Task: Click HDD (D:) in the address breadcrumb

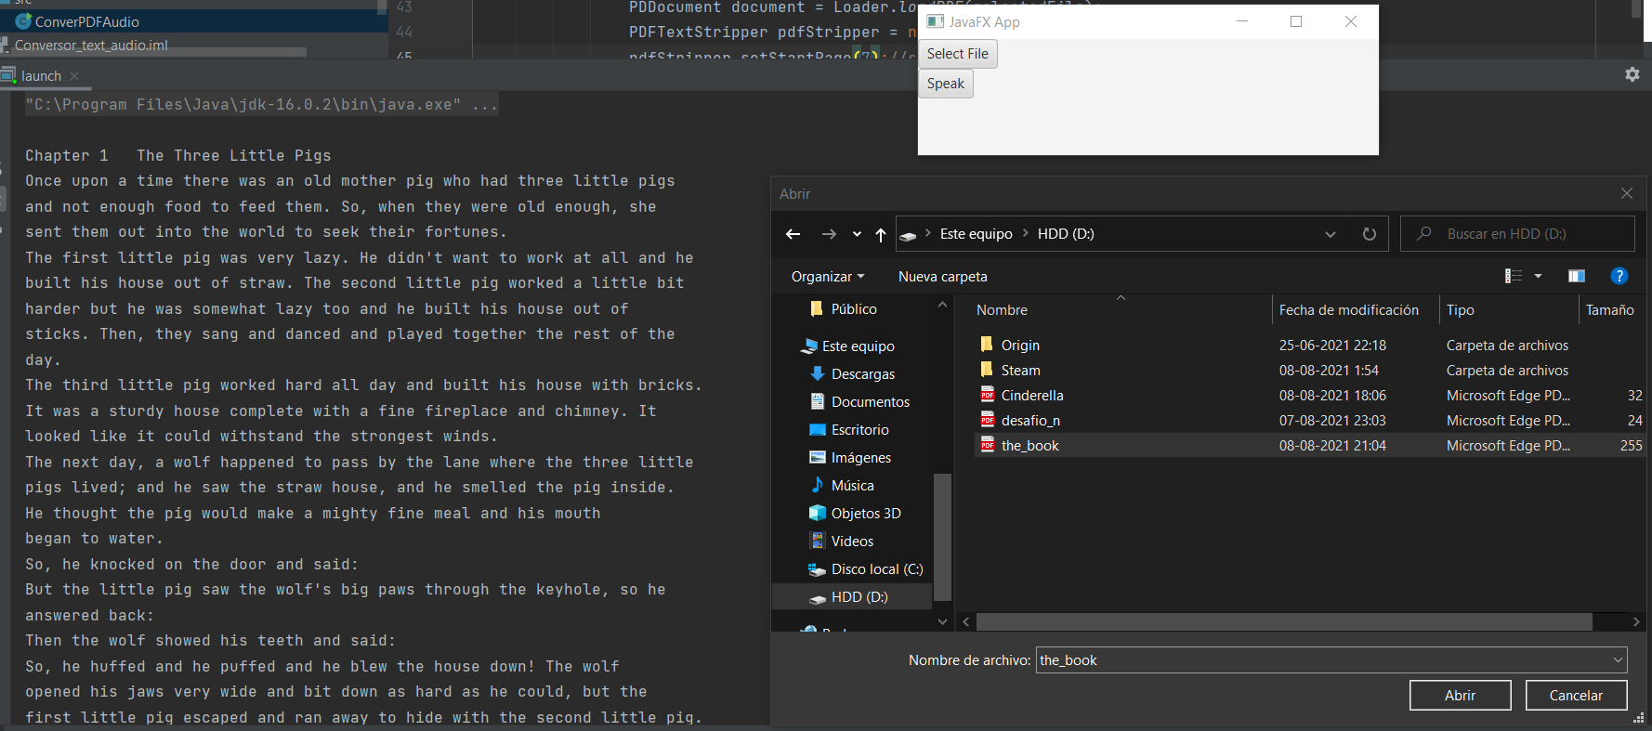Action: pos(1066,234)
